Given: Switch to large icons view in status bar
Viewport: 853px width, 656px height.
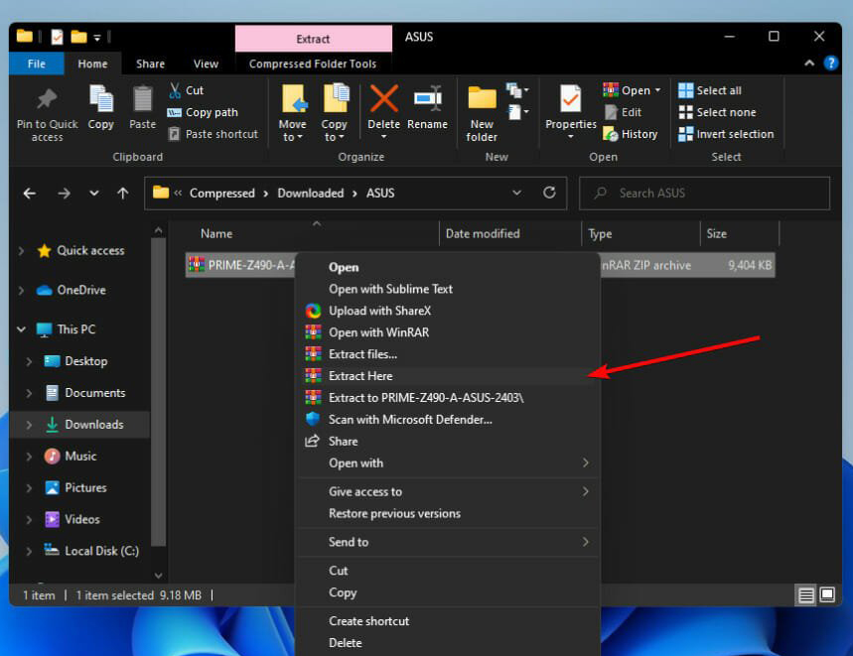Looking at the screenshot, I should point(827,595).
